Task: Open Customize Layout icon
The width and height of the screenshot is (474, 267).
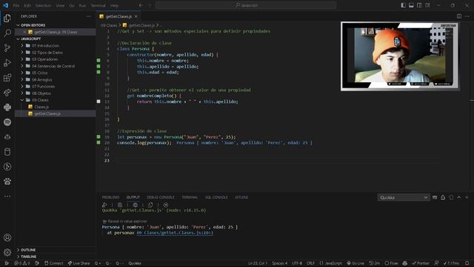Action: [x=427, y=5]
